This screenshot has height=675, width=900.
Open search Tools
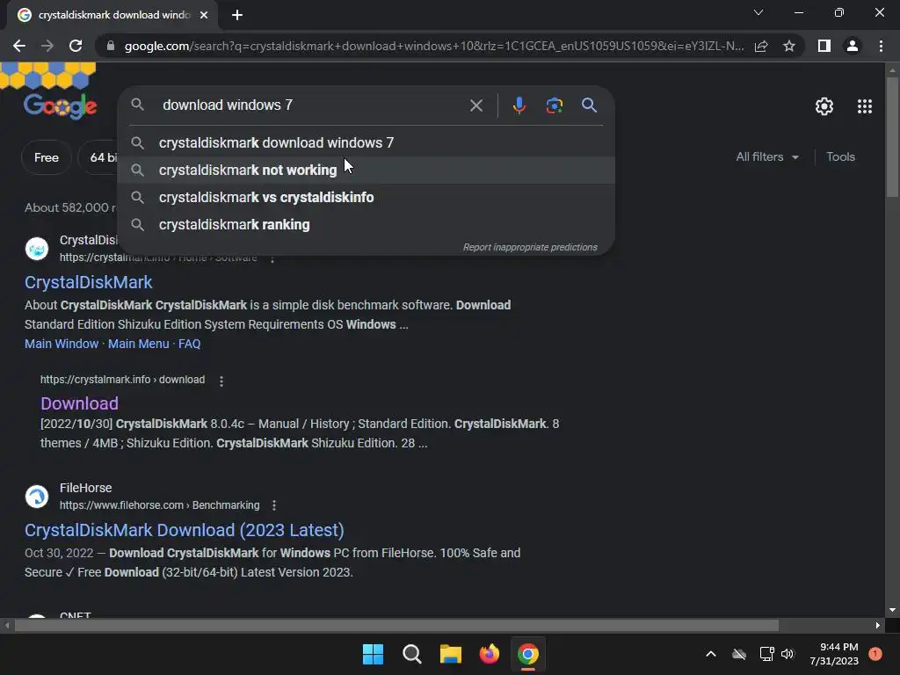[x=840, y=156]
